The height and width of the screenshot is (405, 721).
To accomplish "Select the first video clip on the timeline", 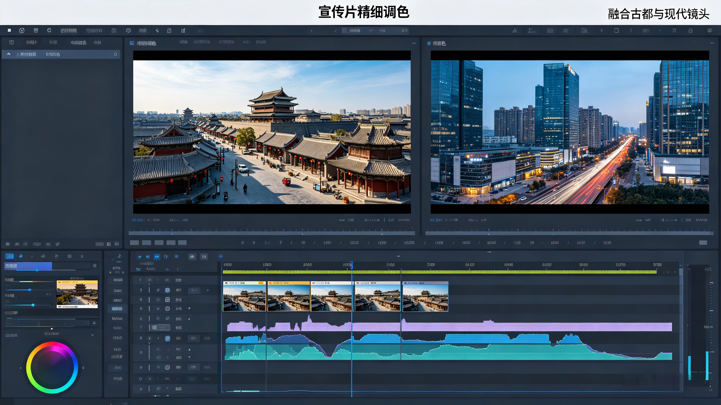I will point(244,296).
